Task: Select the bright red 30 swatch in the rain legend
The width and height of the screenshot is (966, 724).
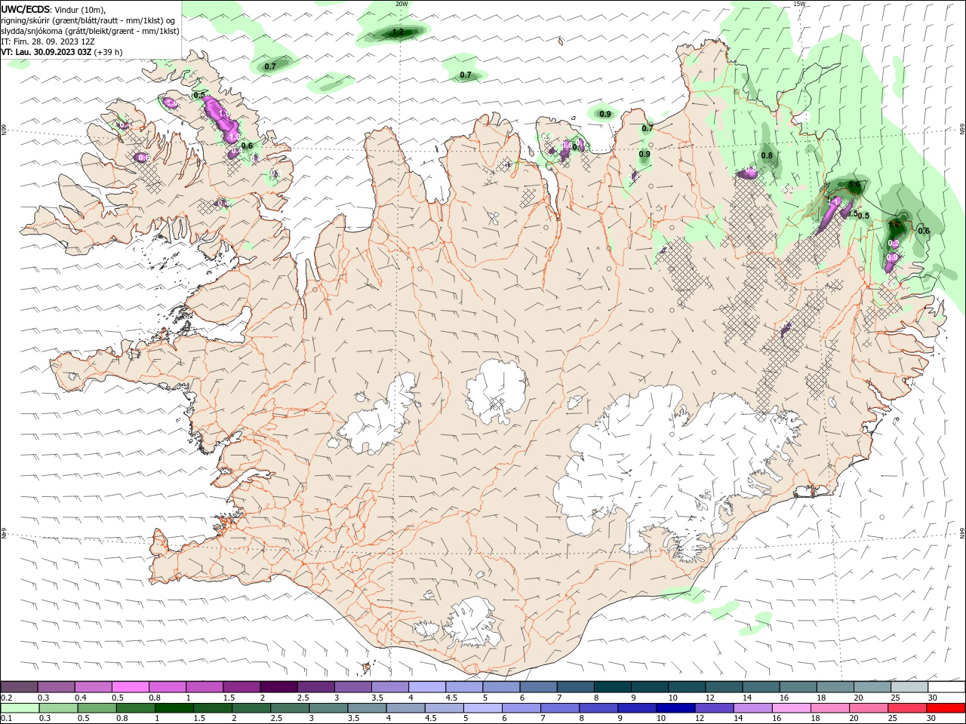Action: coord(946,708)
